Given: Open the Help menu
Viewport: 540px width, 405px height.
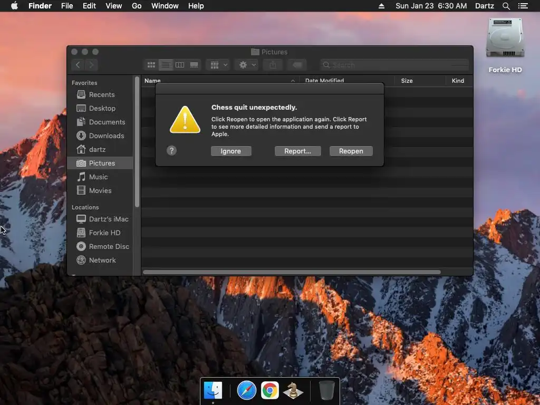Looking at the screenshot, I should pyautogui.click(x=196, y=6).
